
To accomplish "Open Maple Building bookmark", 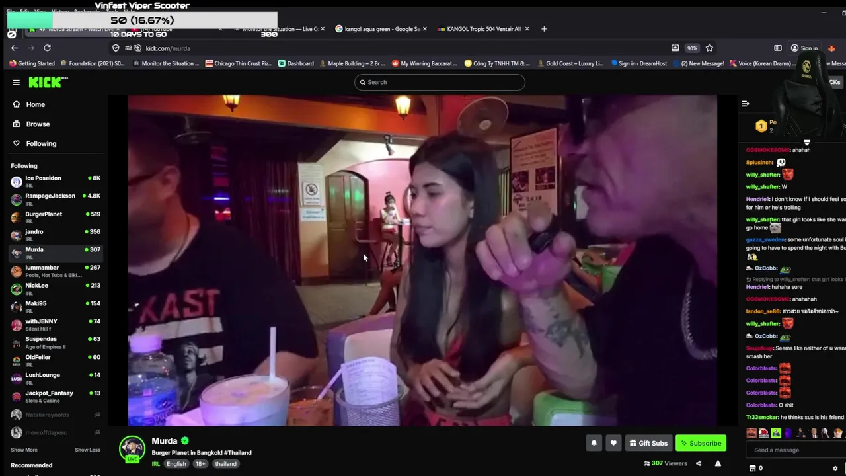I will 352,63.
